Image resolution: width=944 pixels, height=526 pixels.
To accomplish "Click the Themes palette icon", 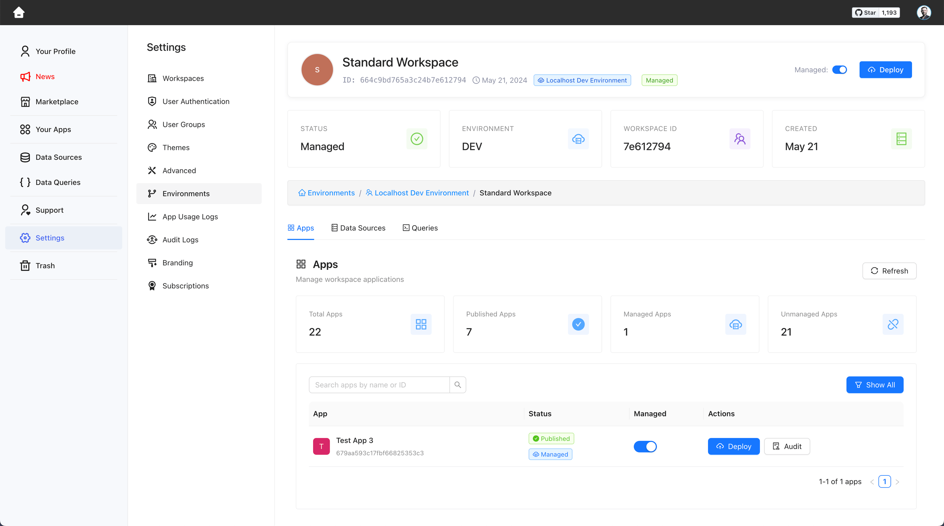I will (152, 147).
